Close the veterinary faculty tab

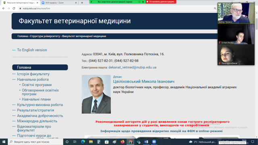pyautogui.click(x=37, y=3)
